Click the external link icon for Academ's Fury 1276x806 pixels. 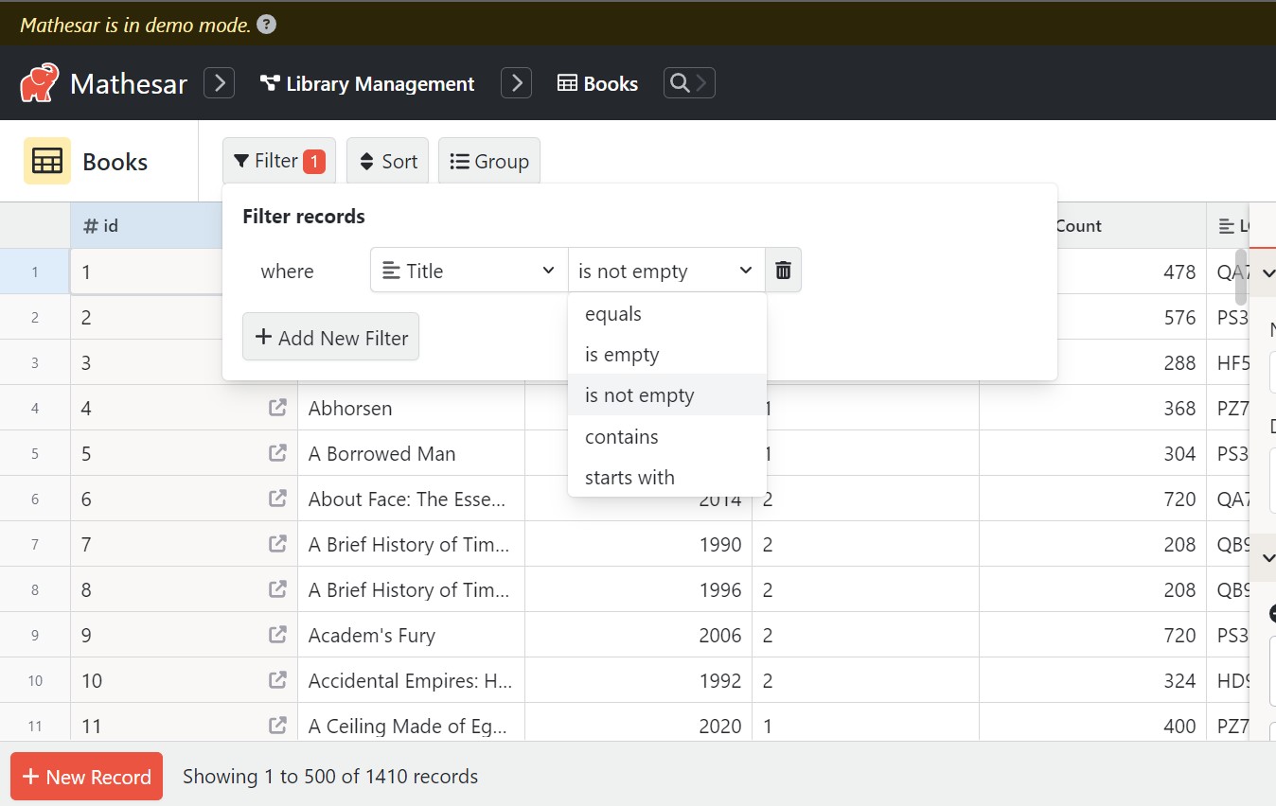pos(277,635)
